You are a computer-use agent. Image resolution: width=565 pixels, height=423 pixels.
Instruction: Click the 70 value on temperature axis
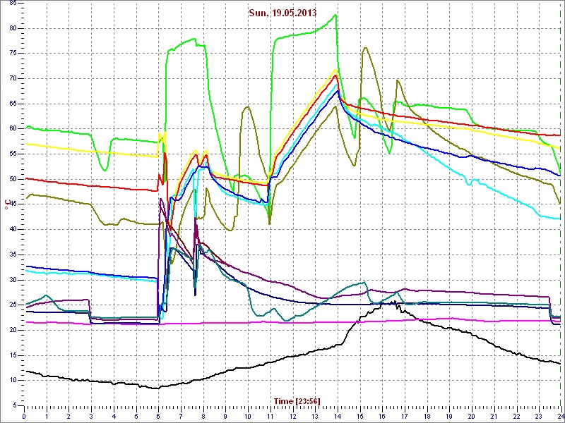tap(12, 78)
